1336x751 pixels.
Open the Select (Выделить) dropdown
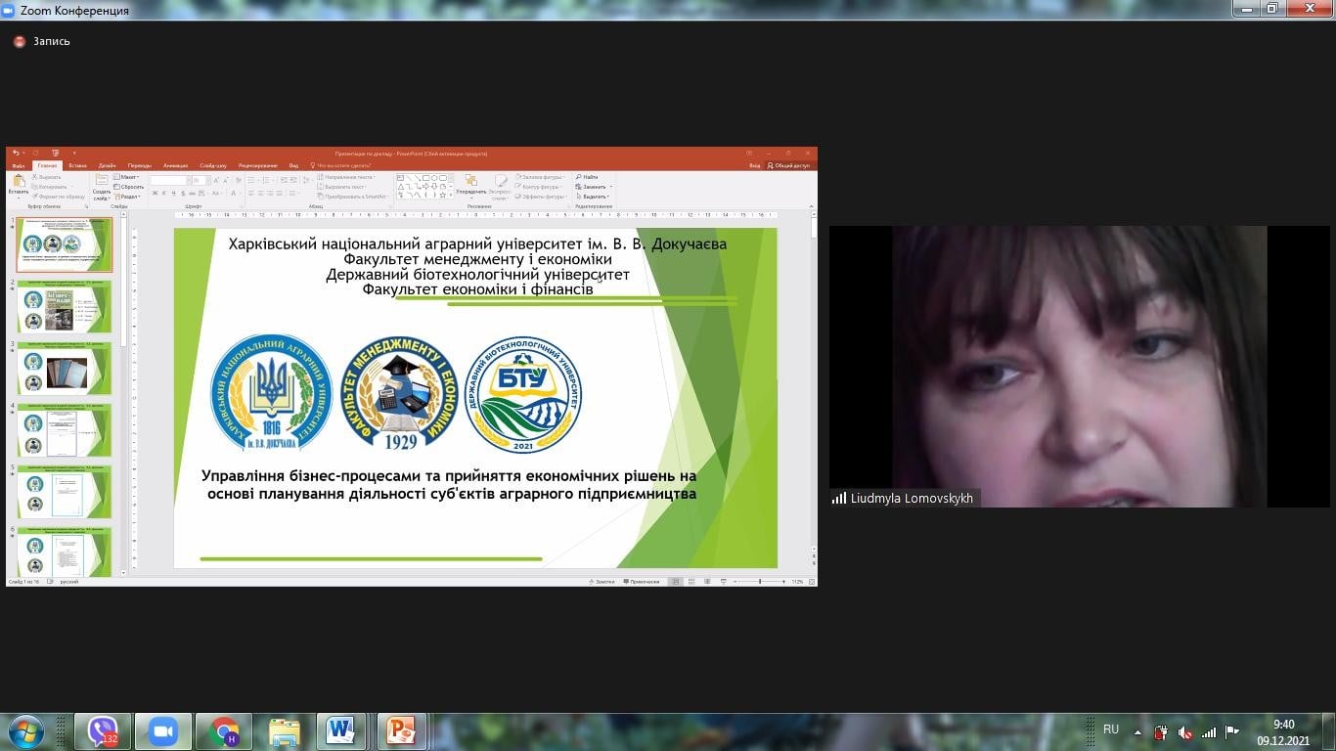click(x=595, y=197)
